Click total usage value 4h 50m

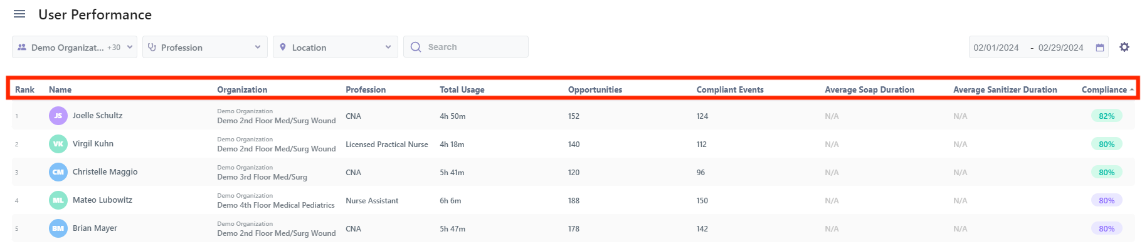[453, 116]
